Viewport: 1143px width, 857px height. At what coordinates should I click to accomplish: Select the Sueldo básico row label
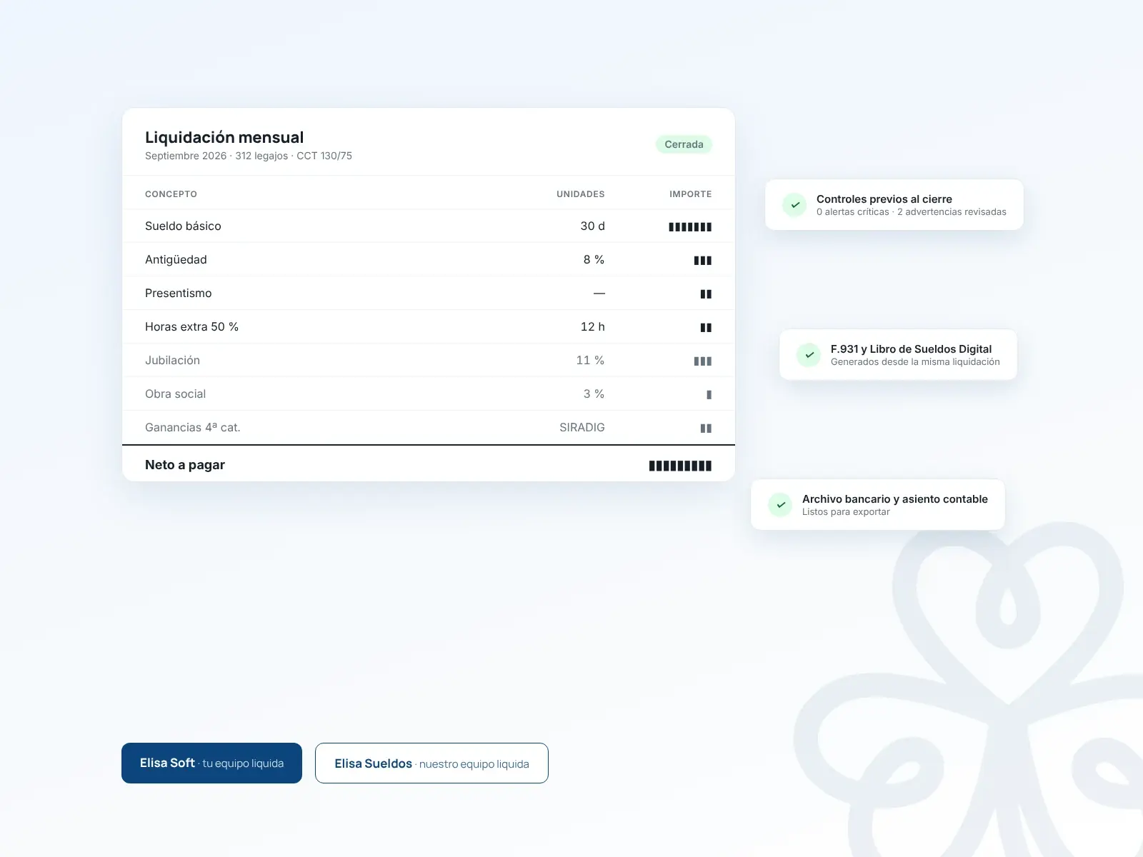pos(183,226)
